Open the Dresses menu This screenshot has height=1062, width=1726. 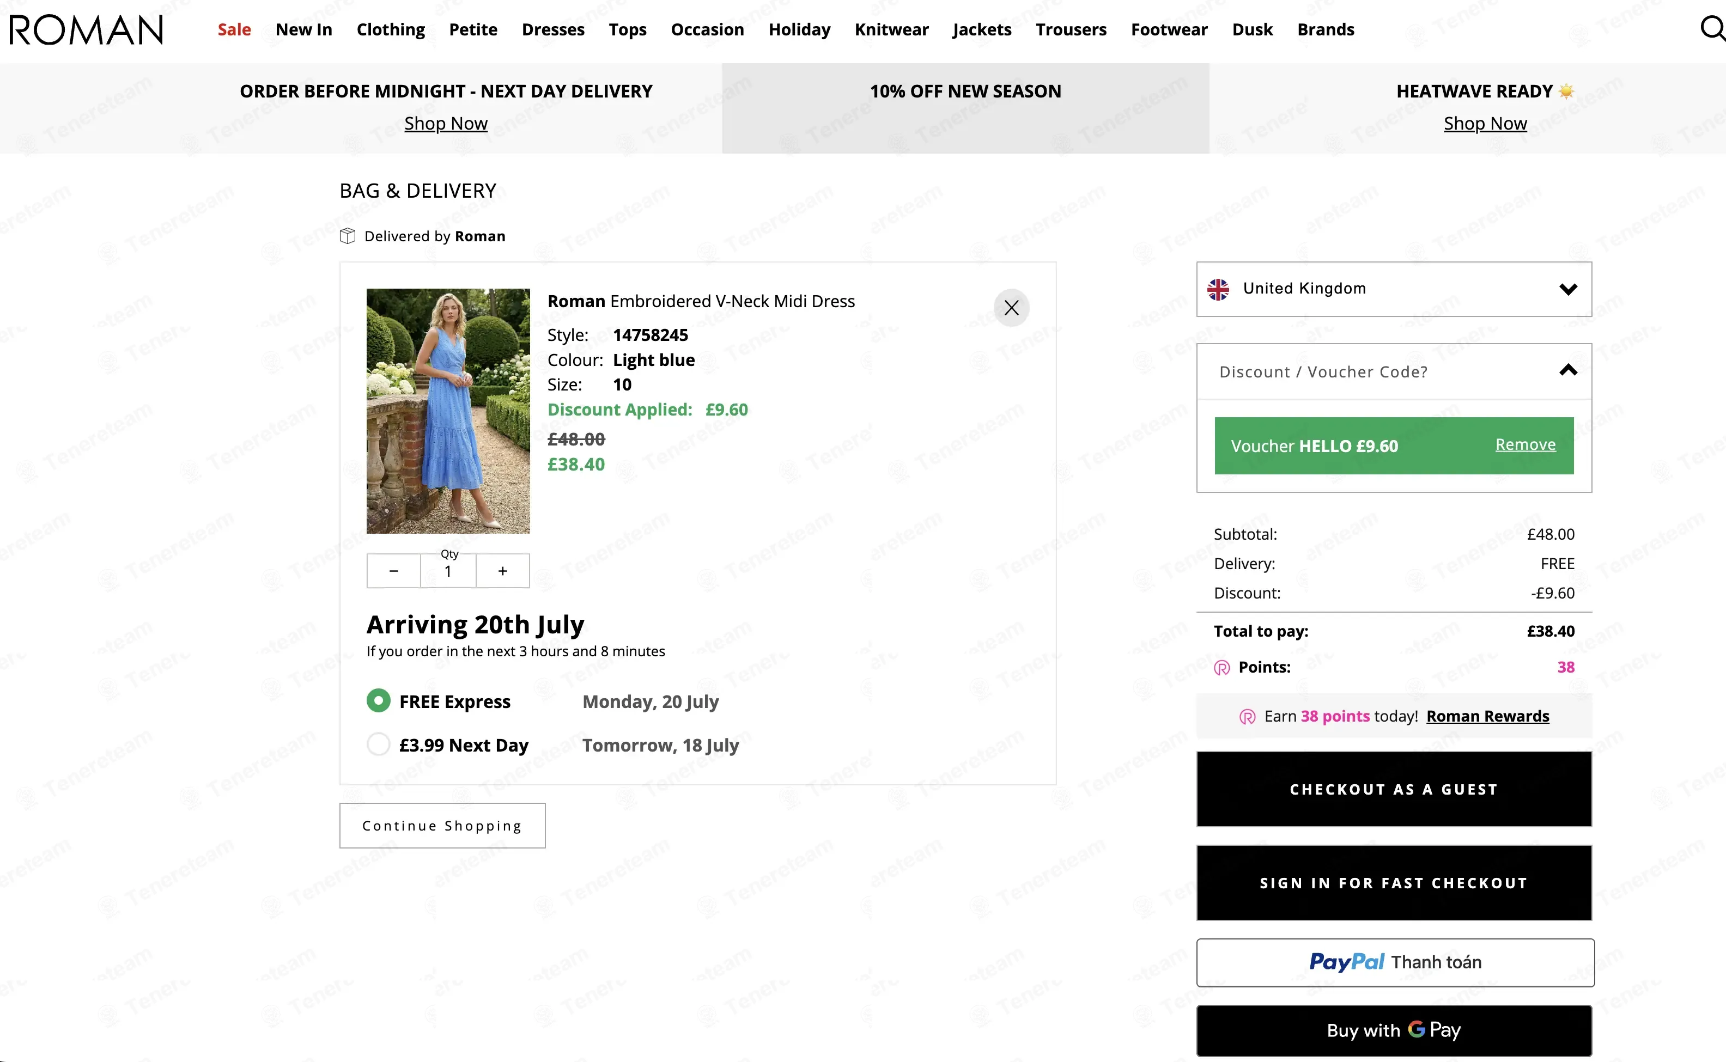coord(553,29)
